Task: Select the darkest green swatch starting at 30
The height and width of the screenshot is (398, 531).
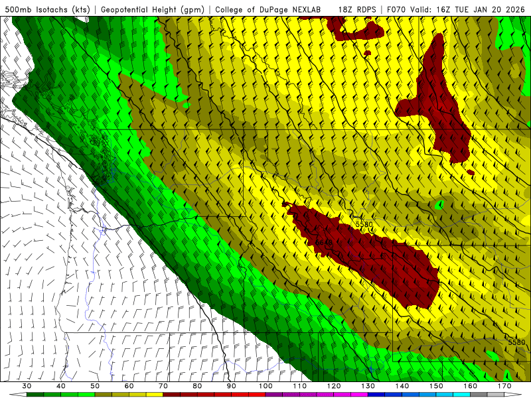Action: 35,394
